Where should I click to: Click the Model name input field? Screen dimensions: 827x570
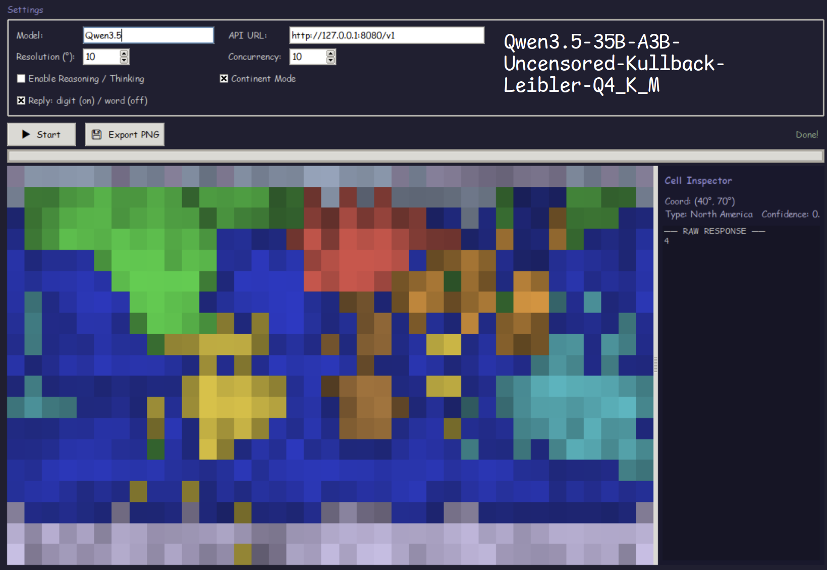pos(148,35)
